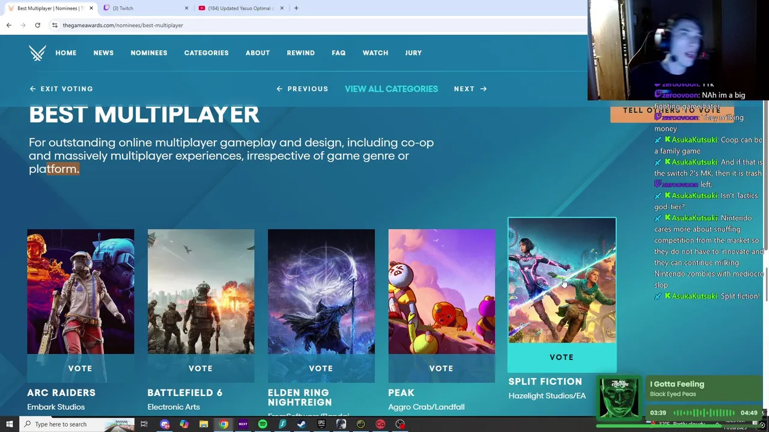Click ARC Raiders cover art

[x=81, y=292]
